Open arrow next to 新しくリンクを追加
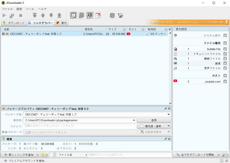 tap(38, 155)
